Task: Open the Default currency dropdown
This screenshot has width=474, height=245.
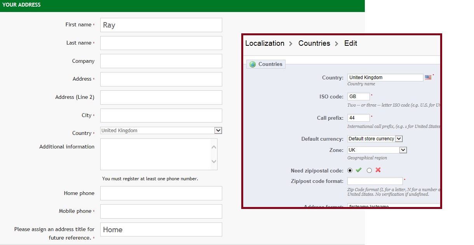Action: (x=375, y=139)
